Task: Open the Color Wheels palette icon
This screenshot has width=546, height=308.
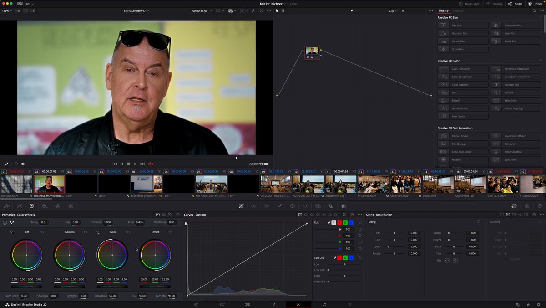Action: 32,206
